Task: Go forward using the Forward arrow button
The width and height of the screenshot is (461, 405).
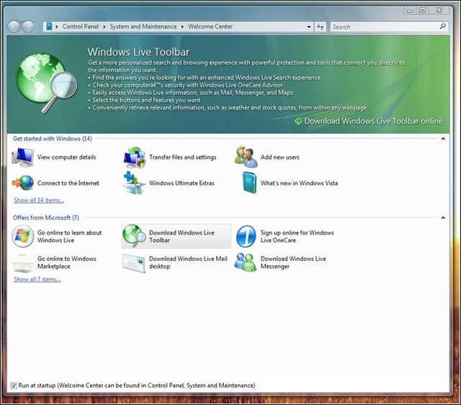Action: coord(29,27)
